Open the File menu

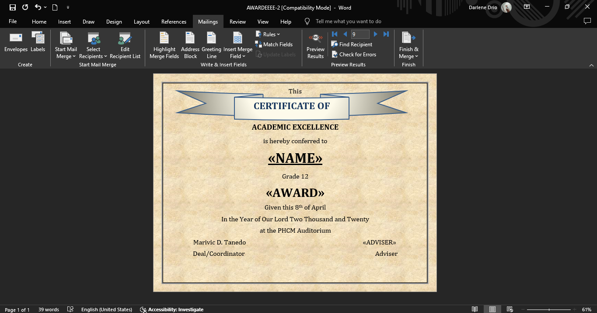13,22
